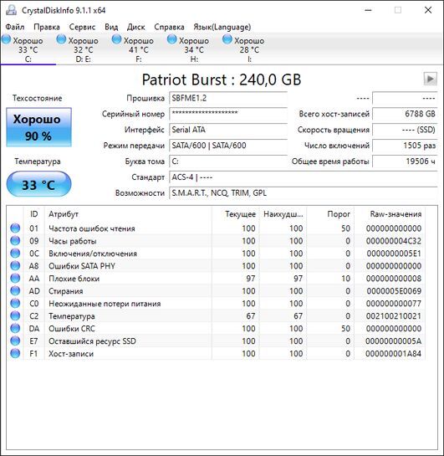The image size is (444, 456).
Task: Select the H: disk status orb
Action: (x=172, y=39)
